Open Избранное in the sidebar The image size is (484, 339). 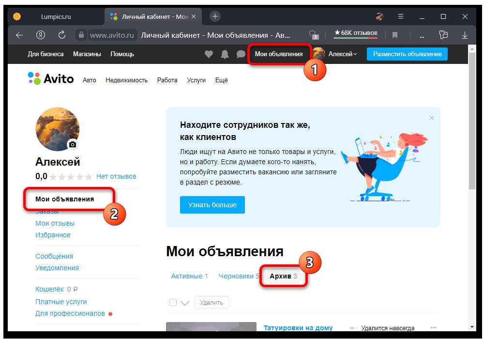pyautogui.click(x=53, y=235)
